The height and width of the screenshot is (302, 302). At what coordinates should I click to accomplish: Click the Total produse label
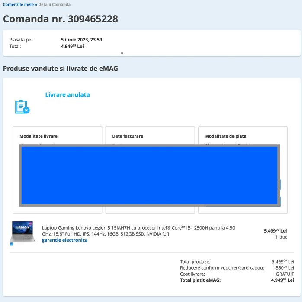[x=195, y=262]
